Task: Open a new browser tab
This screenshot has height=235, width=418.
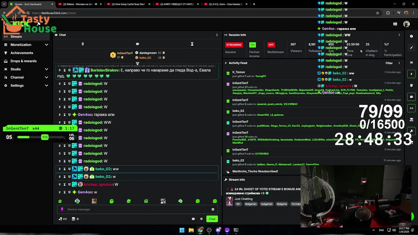Action: point(254,4)
